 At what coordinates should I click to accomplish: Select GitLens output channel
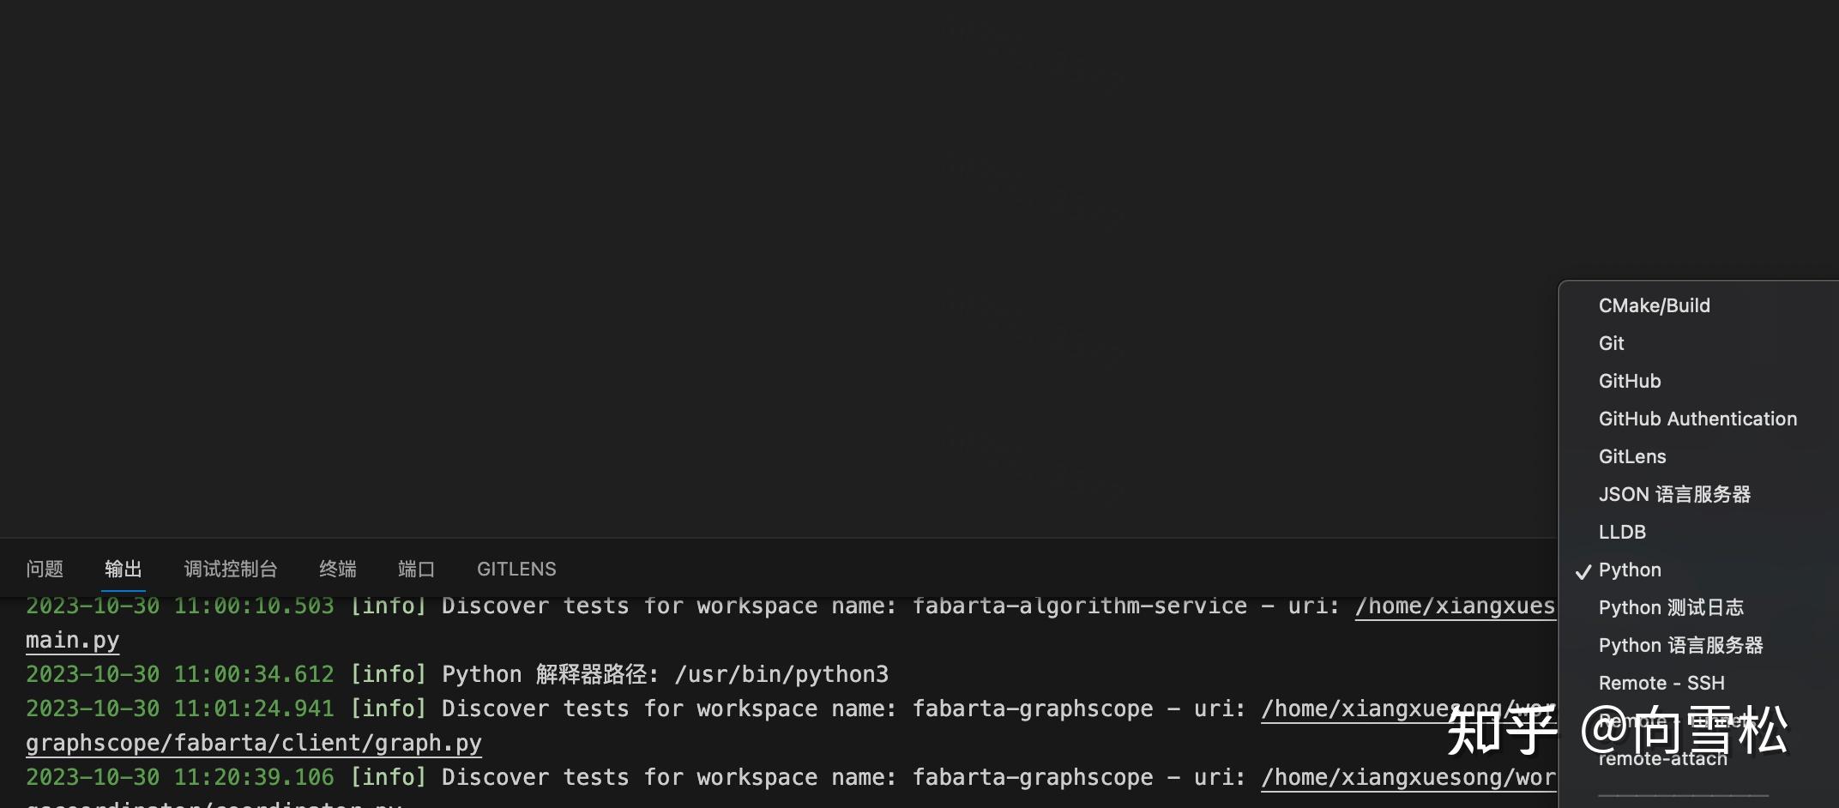[1631, 456]
